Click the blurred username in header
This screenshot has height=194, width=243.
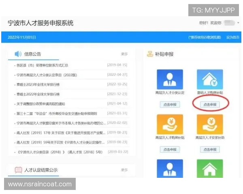pyautogui.click(x=230, y=23)
